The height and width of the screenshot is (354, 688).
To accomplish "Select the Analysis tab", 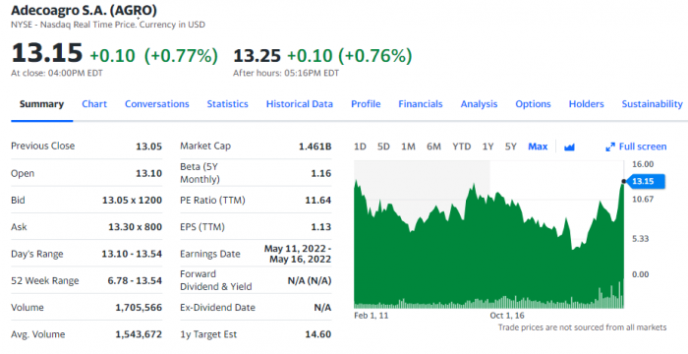I will (479, 104).
